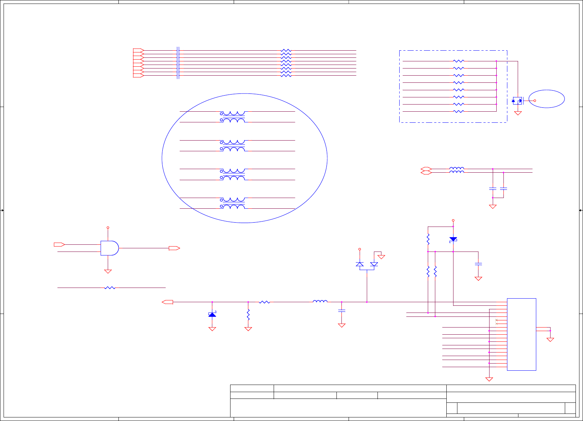Click the dashed rectangle around the resistor array
Viewport: 583px width, 421px height.
click(x=453, y=86)
